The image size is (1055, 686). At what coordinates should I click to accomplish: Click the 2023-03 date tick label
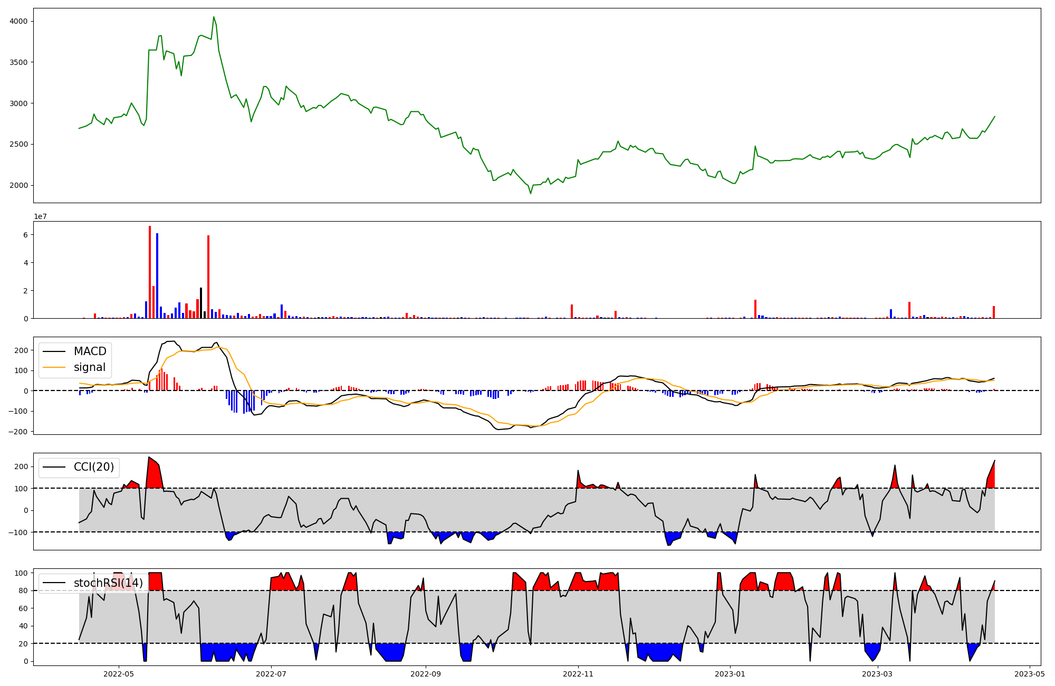coord(877,674)
